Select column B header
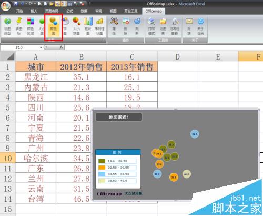This screenshot has width=263, height=216. pyautogui.click(x=82, y=56)
